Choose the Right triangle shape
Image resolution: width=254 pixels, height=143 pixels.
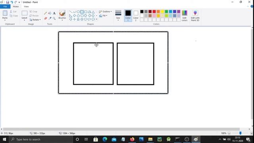coord(71,16)
